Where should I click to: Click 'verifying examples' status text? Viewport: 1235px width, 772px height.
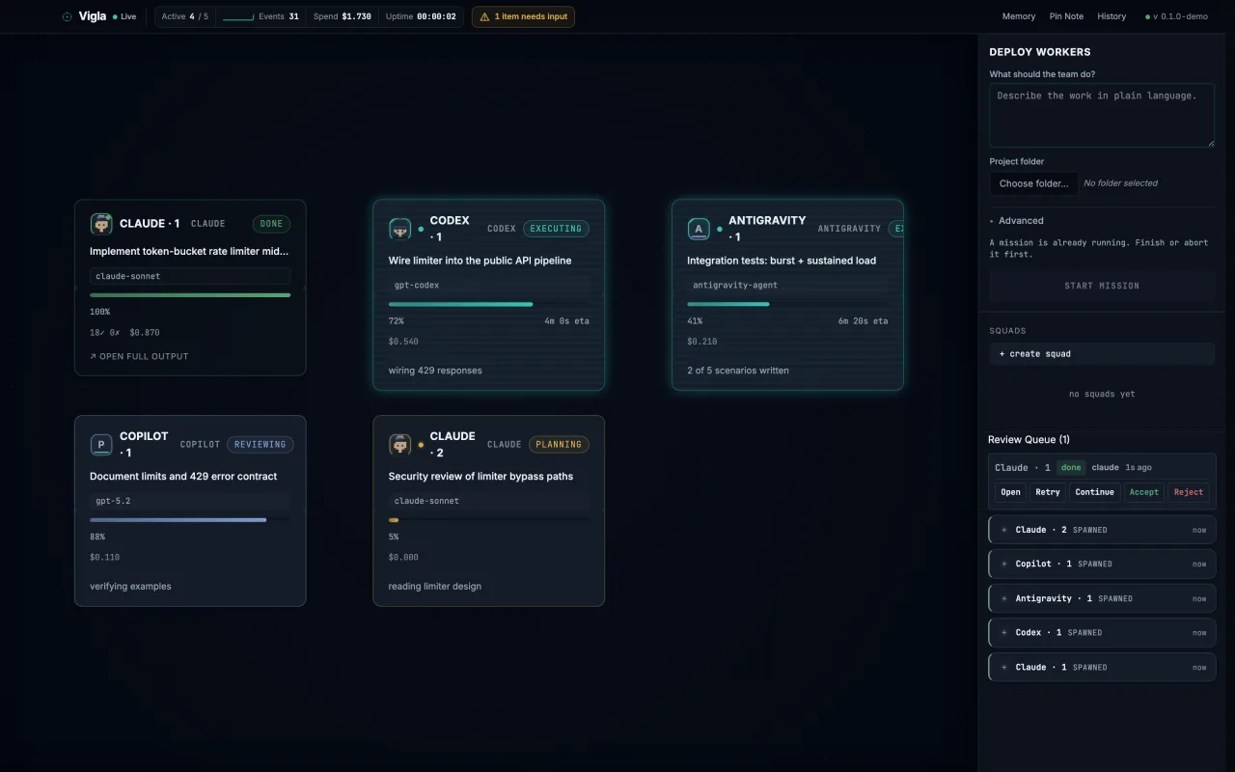[130, 587]
